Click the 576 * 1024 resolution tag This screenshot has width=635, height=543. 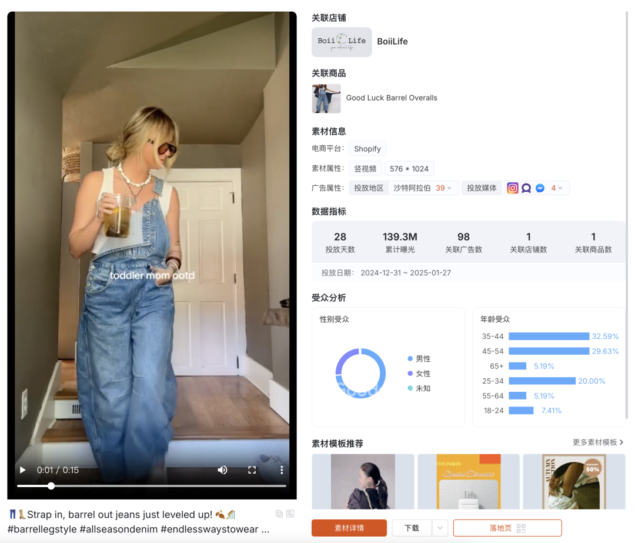point(409,169)
